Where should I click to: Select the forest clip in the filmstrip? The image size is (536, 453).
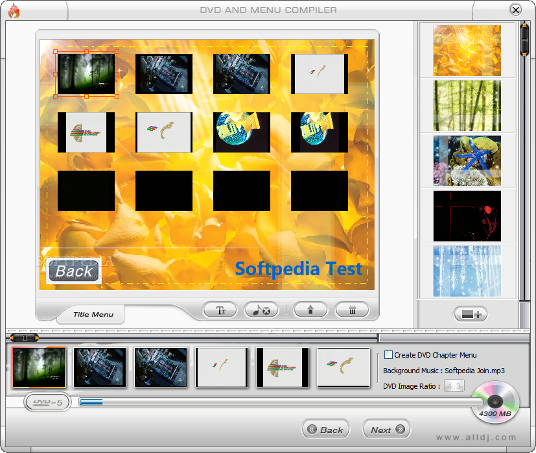39,367
